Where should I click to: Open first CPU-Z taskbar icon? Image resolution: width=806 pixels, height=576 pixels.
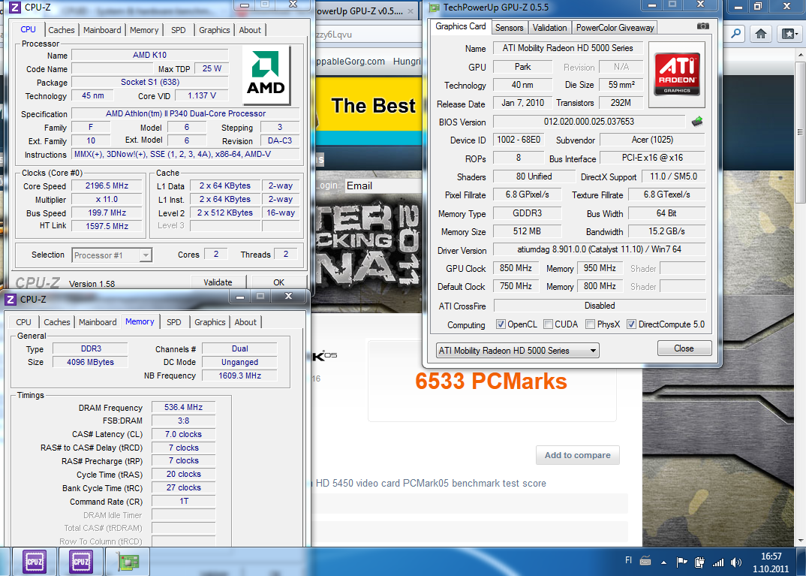(x=35, y=561)
